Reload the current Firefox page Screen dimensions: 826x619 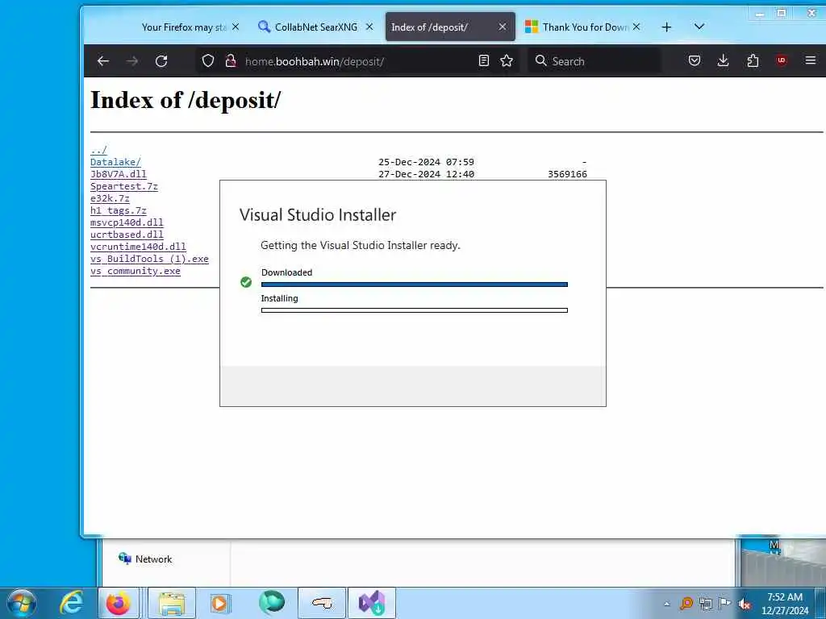click(x=161, y=61)
